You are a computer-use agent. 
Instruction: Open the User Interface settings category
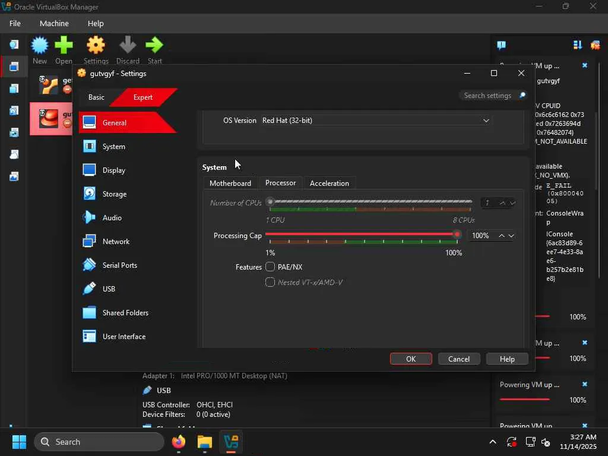click(x=124, y=337)
